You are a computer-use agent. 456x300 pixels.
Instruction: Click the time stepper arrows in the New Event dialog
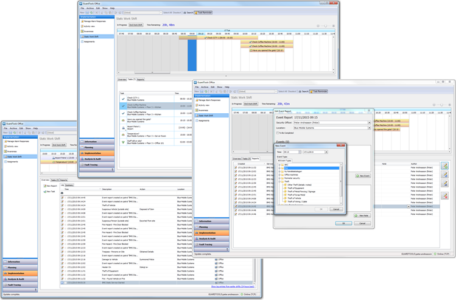coord(300,152)
